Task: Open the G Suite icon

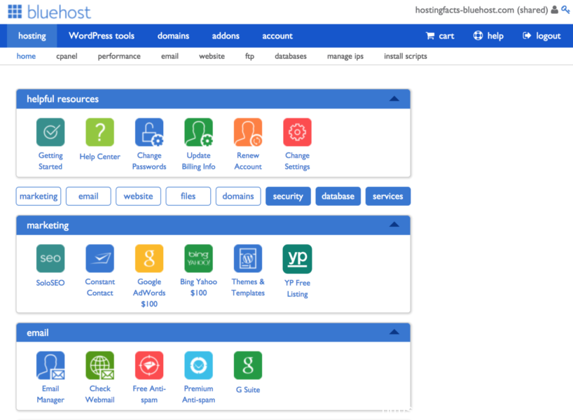Action: (248, 365)
